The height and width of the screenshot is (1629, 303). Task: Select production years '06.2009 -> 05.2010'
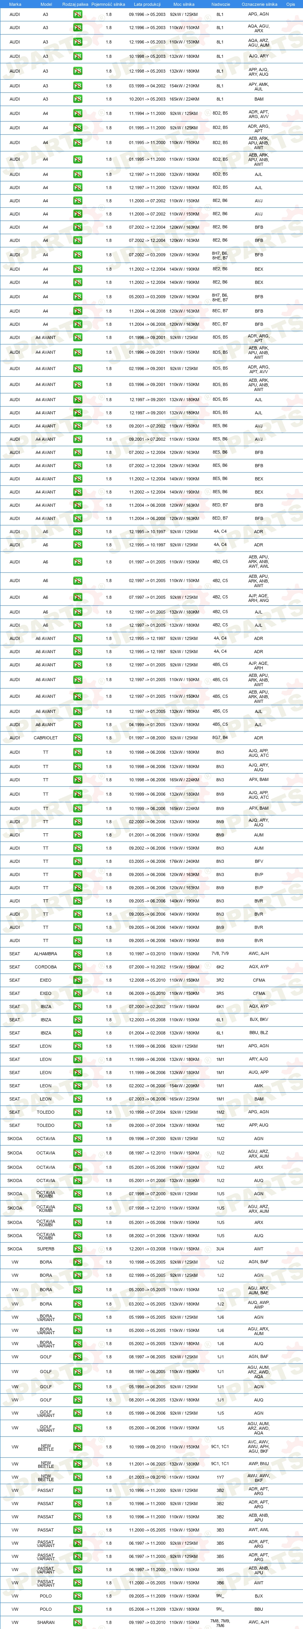(x=147, y=993)
